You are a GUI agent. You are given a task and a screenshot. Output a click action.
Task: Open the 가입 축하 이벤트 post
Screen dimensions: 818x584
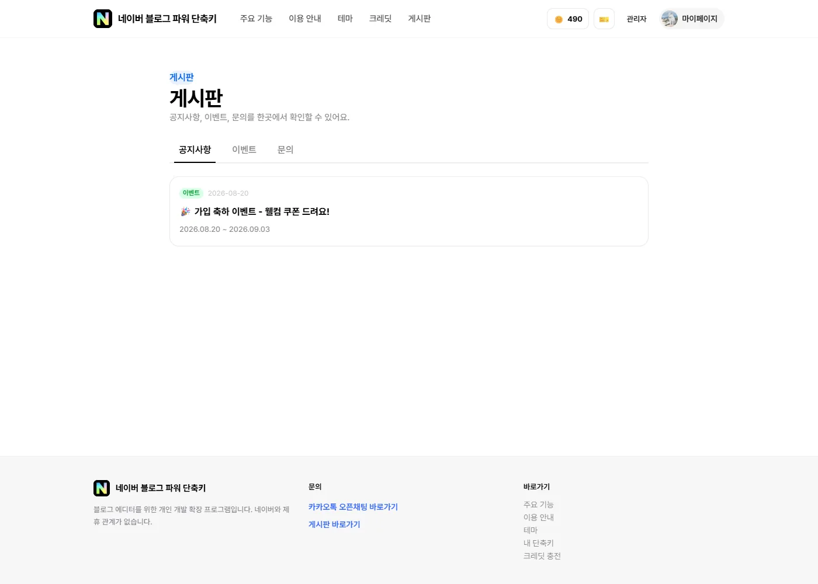pyautogui.click(x=409, y=211)
